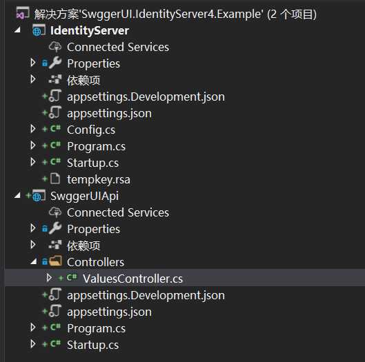Click SwggerUIApi's Connected Services cloud icon
The image size is (365, 362).
pyautogui.click(x=55, y=212)
